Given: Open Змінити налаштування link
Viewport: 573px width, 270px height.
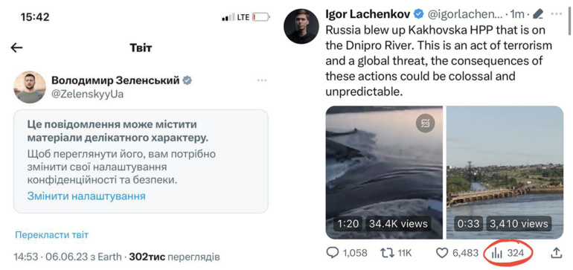Looking at the screenshot, I should tap(86, 196).
